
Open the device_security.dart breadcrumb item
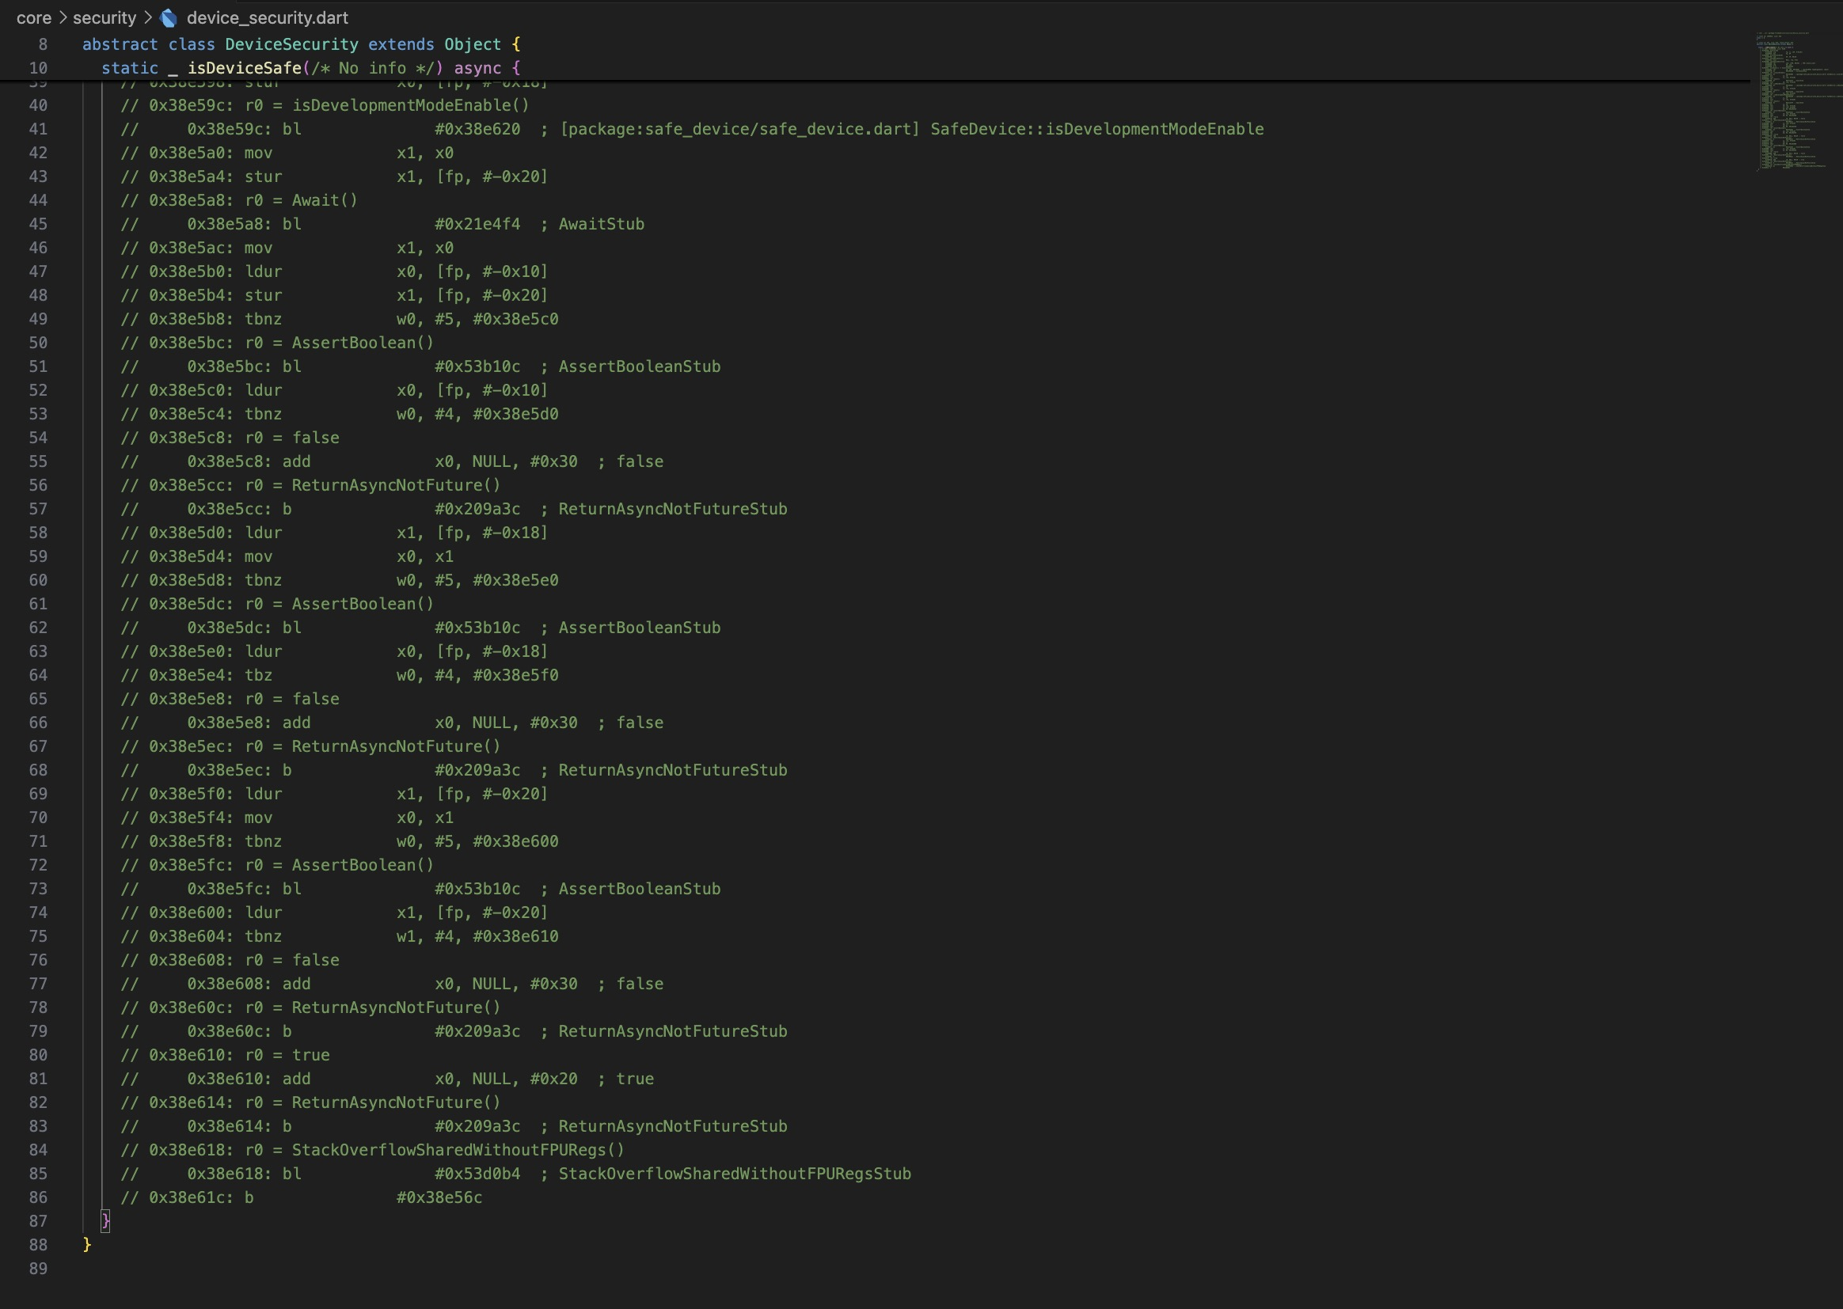(x=267, y=17)
